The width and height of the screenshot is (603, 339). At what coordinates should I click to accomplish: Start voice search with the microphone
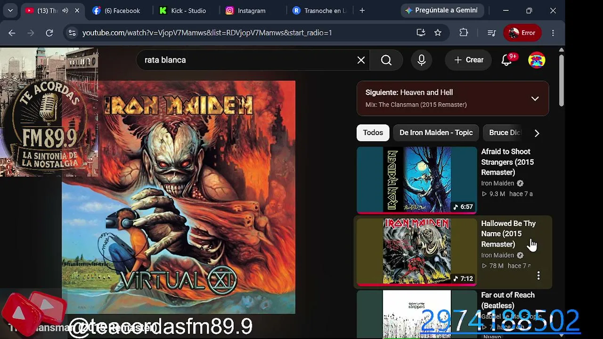tap(421, 60)
